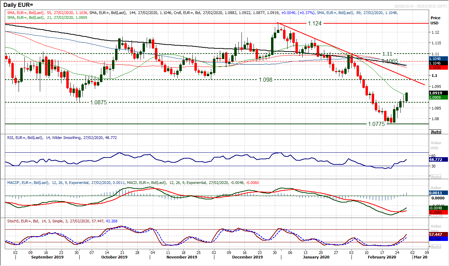Click the MACD value tag -0.0048

click(438, 208)
